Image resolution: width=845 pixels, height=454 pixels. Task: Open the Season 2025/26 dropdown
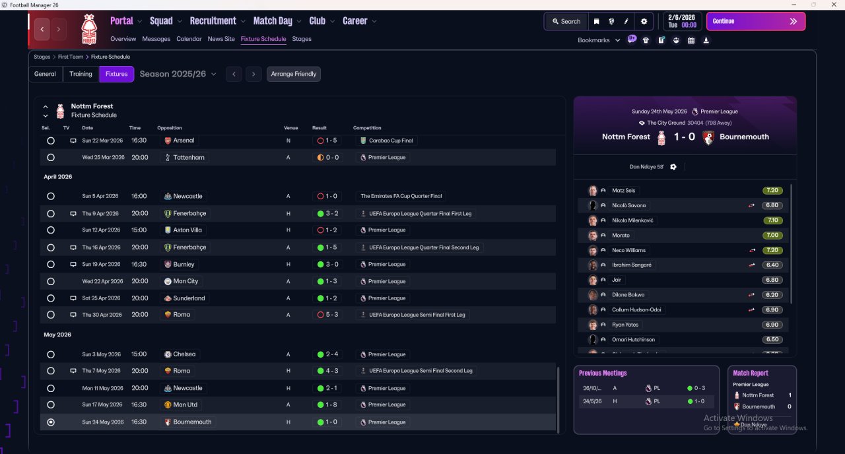tap(178, 74)
